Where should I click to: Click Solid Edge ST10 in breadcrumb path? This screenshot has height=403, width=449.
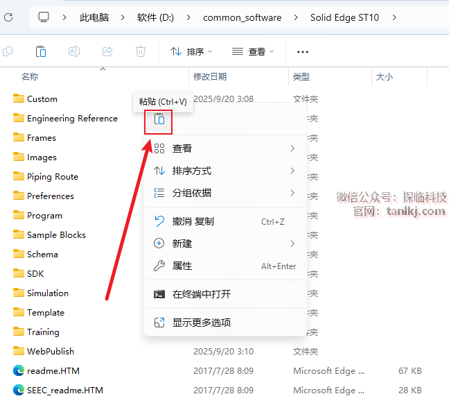pos(344,17)
